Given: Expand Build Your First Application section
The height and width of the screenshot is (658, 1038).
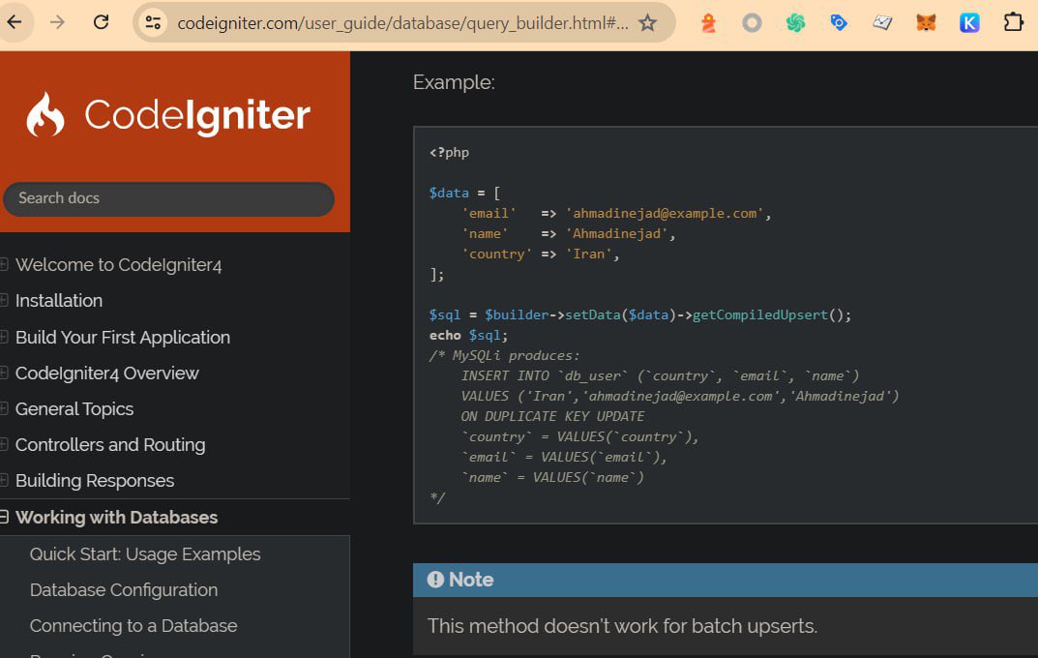Looking at the screenshot, I should coord(4,337).
